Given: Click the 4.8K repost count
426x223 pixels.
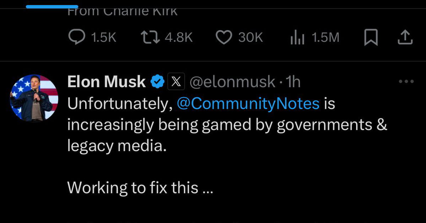Looking at the screenshot, I should click(179, 38).
